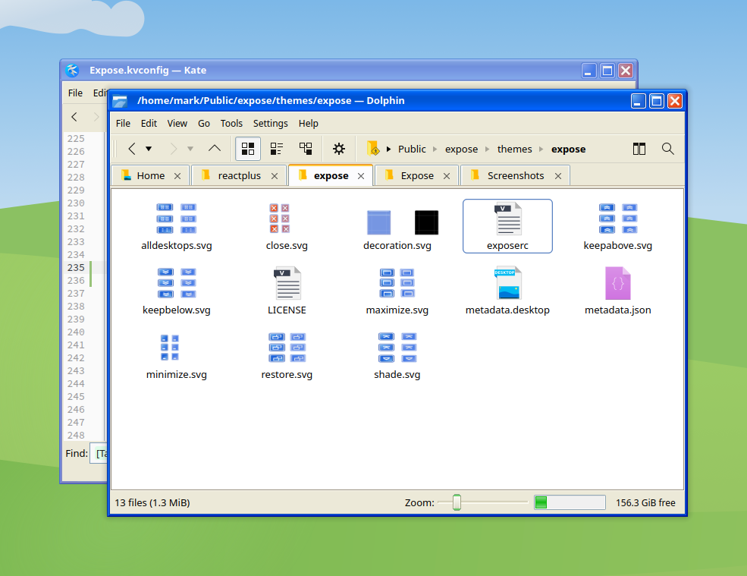Close the Home tab
Screen dimensions: 747x576
pos(177,176)
